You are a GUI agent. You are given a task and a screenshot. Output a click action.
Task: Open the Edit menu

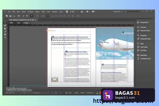pos(14,12)
